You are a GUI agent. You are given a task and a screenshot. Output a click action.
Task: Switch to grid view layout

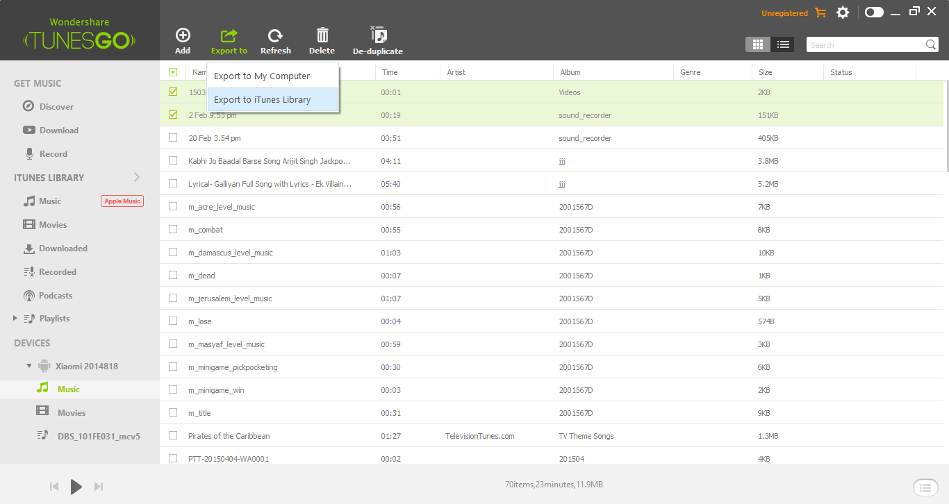[x=758, y=44]
